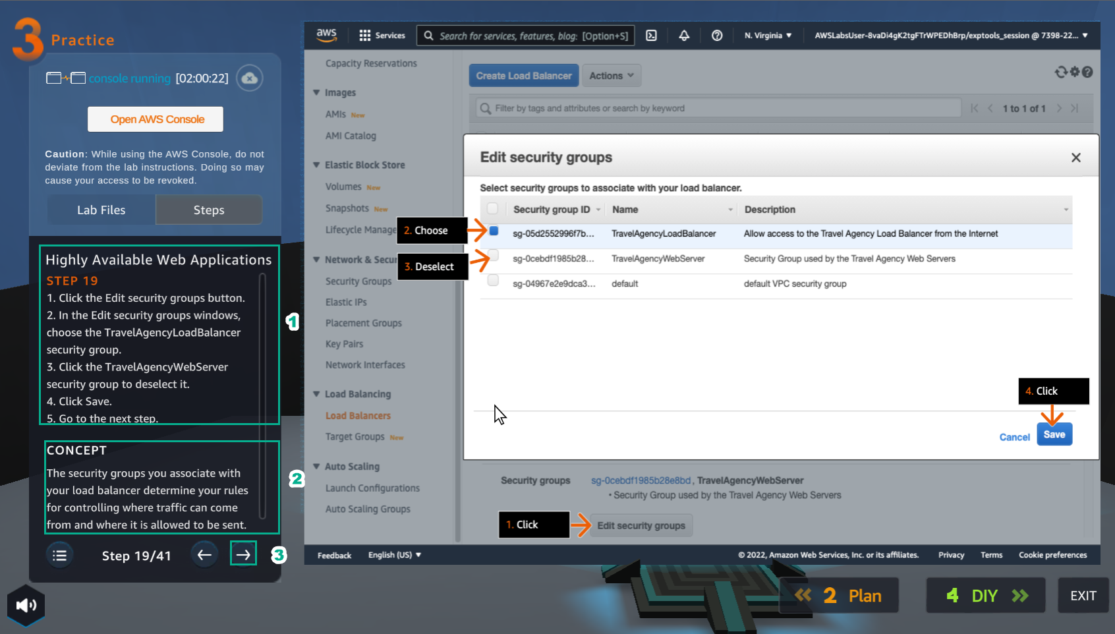Check the TravelAgencyLoadBalancer security group
The width and height of the screenshot is (1115, 634).
tap(494, 231)
